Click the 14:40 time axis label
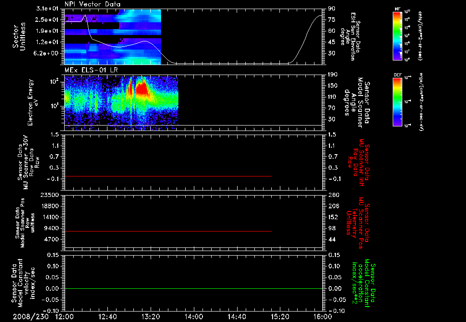Image resolution: width=466 pixels, height=322 pixels. click(x=237, y=317)
